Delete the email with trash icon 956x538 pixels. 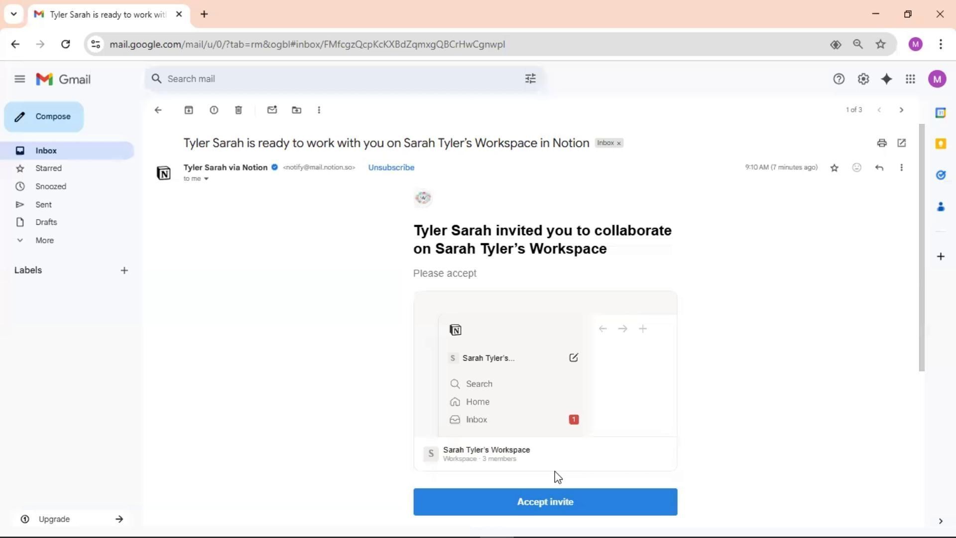coord(239,110)
